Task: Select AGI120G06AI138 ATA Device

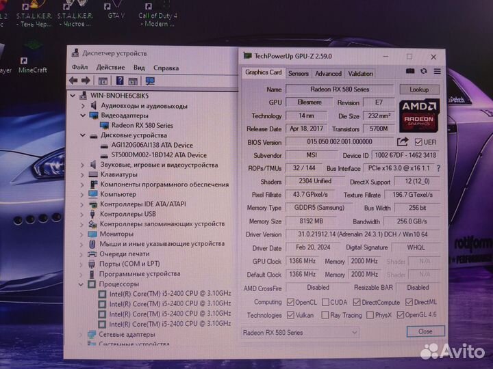Action: [x=152, y=146]
